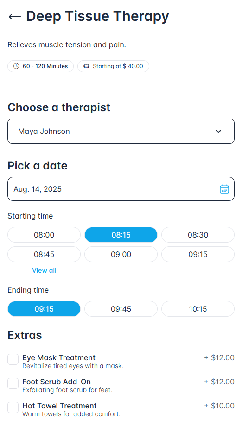The width and height of the screenshot is (242, 426).
Task: Click the Aug. 14, 2025 date field
Action: pos(121,189)
